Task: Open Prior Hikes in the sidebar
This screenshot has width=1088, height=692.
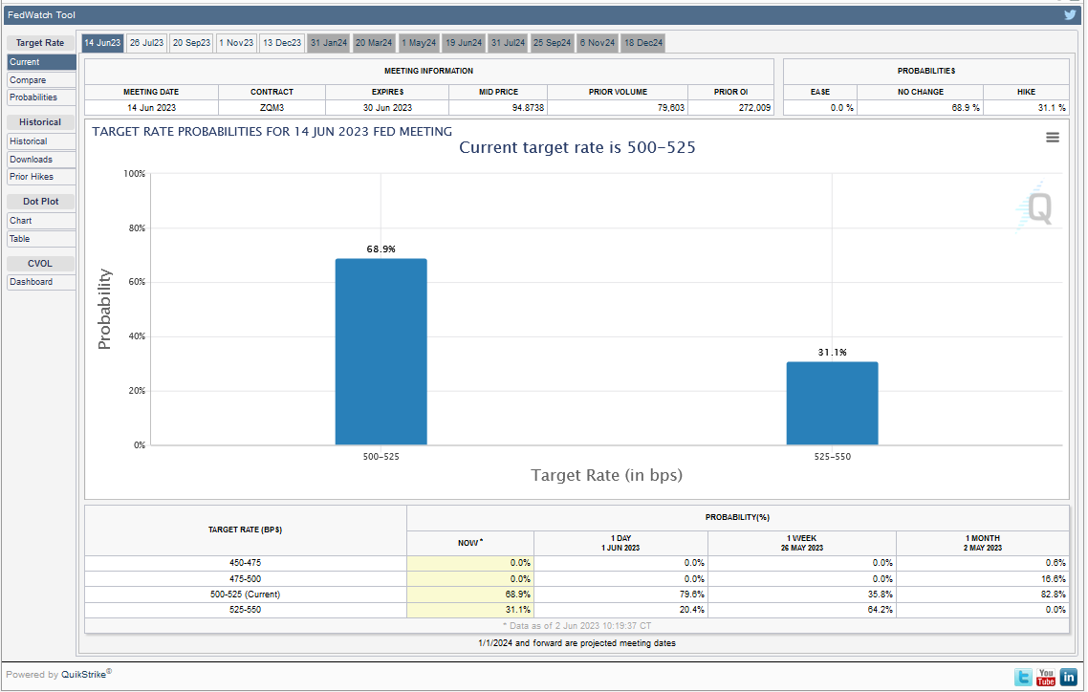Action: (42, 177)
